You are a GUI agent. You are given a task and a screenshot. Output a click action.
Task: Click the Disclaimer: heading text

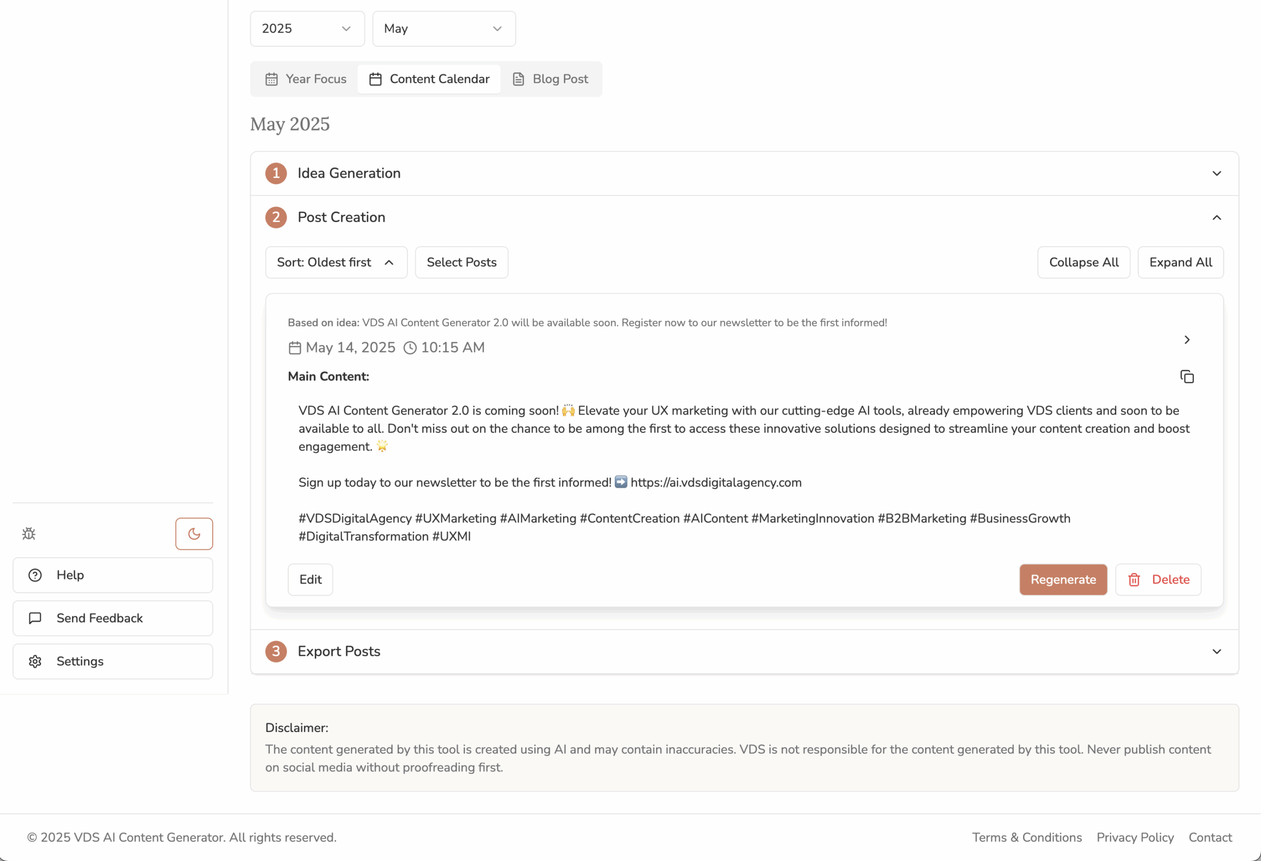pos(297,728)
